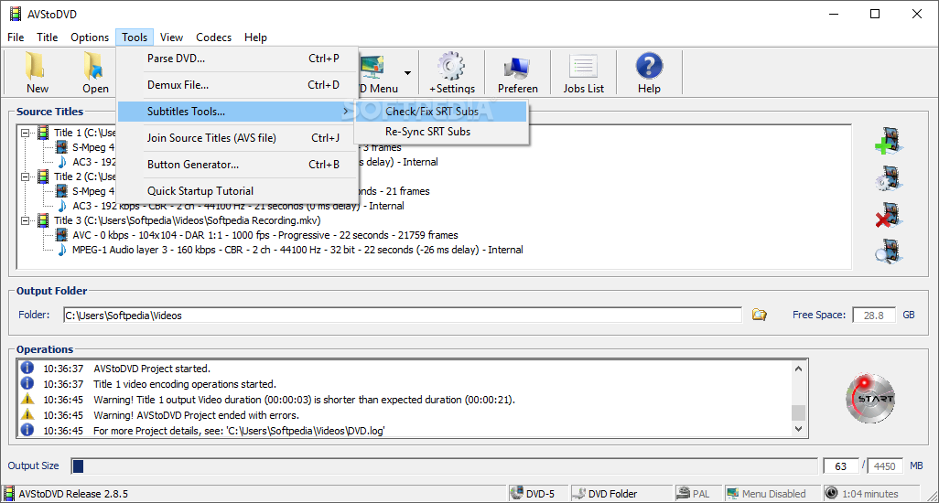Open the Codecs menu
This screenshot has width=939, height=503.
[x=214, y=37]
